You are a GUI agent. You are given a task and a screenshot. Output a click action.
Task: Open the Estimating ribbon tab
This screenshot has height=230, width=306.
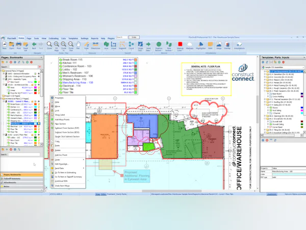coord(54,38)
